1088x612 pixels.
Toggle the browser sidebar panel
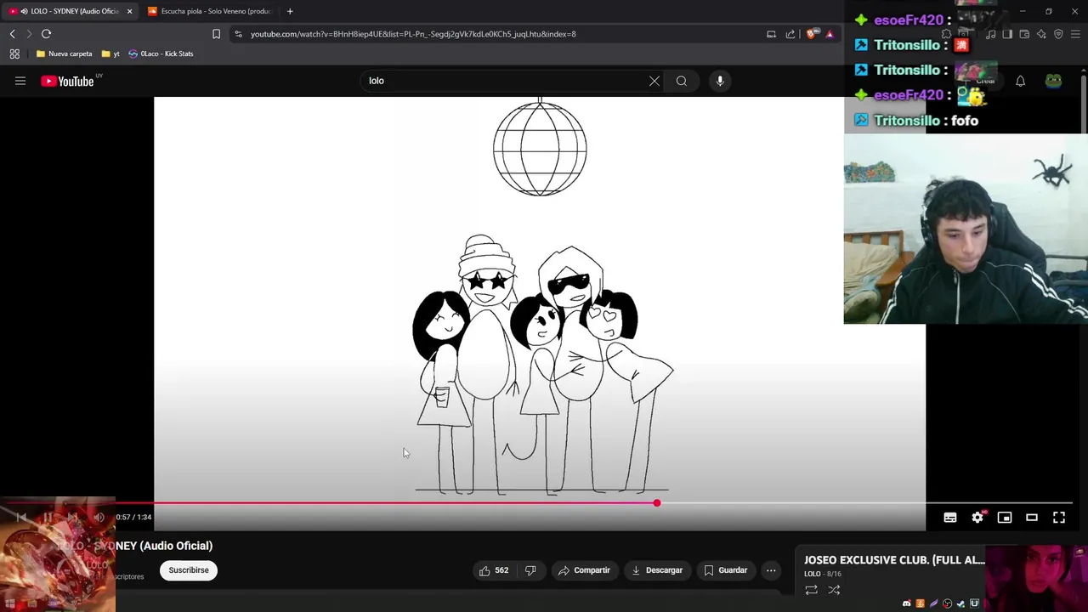[x=1007, y=34]
